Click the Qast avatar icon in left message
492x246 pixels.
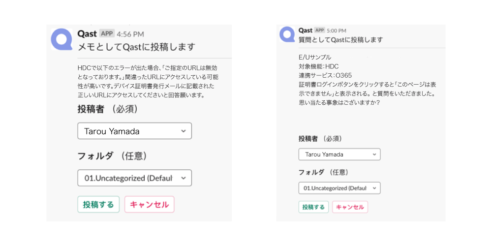[x=61, y=39]
